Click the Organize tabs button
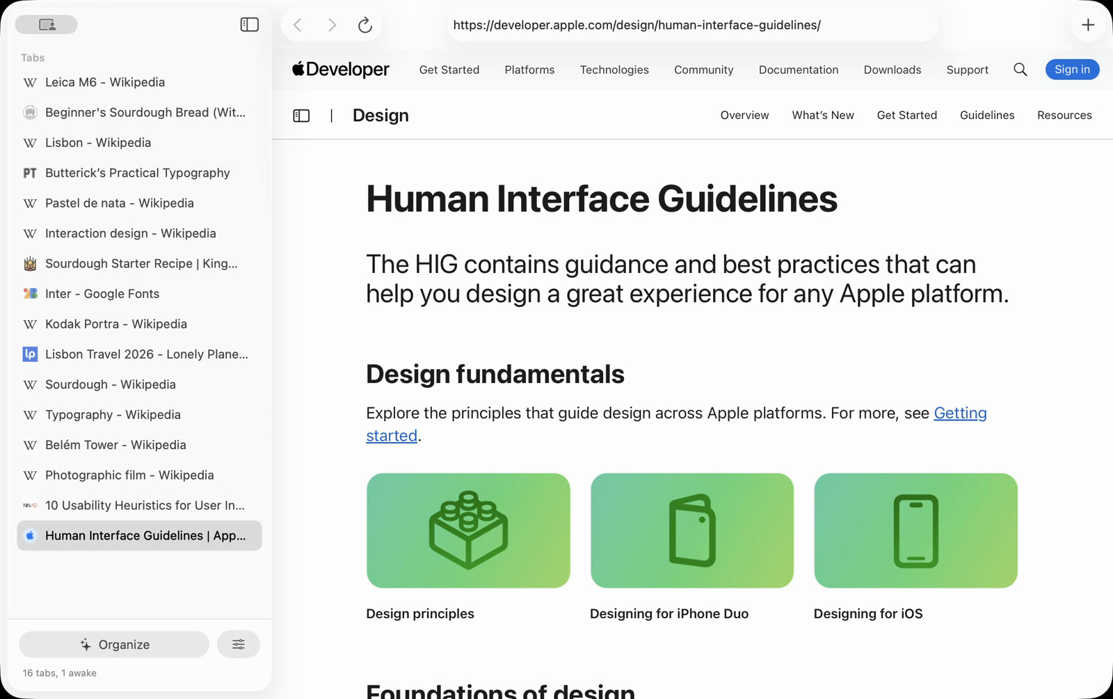1113x699 pixels. (114, 644)
